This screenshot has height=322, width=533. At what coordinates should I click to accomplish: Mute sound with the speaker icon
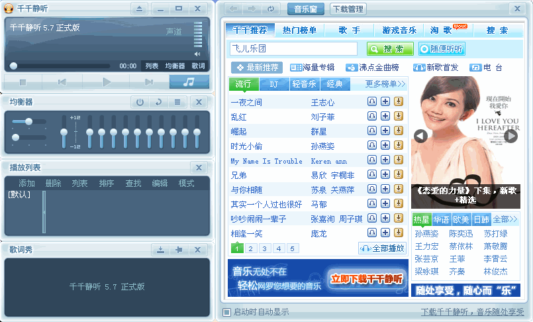197,54
